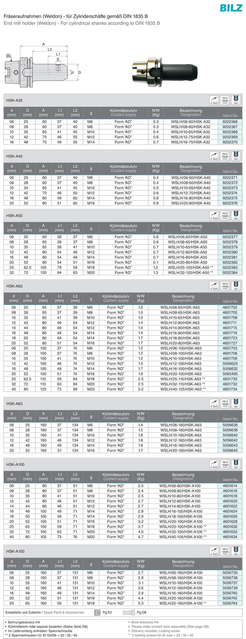Click the runout icon beside HSK-A63's G2.5 badge
This screenshot has height=639, width=246.
[214, 286]
